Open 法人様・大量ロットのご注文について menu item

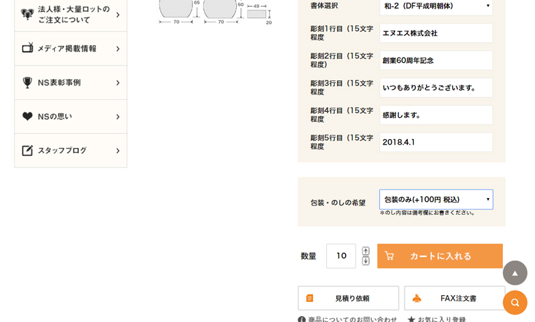click(71, 15)
